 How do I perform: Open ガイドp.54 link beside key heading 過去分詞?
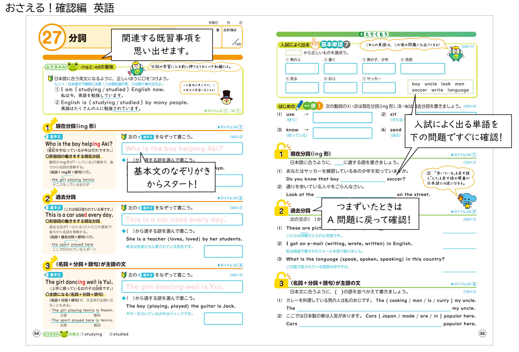click(230, 198)
